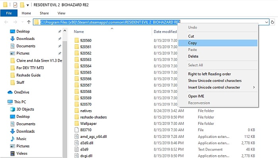The image size is (278, 158).
Task: Open Desktop in Quick access
Action: (x=23, y=31)
